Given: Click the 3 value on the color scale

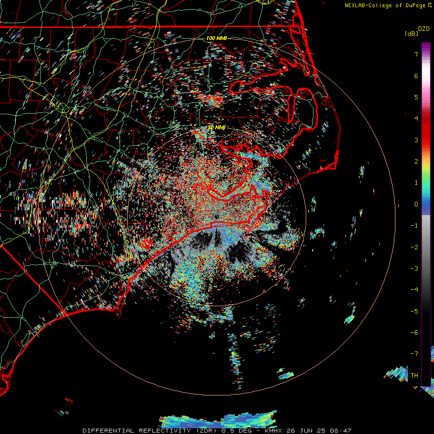Looking at the screenshot, I should (x=416, y=140).
